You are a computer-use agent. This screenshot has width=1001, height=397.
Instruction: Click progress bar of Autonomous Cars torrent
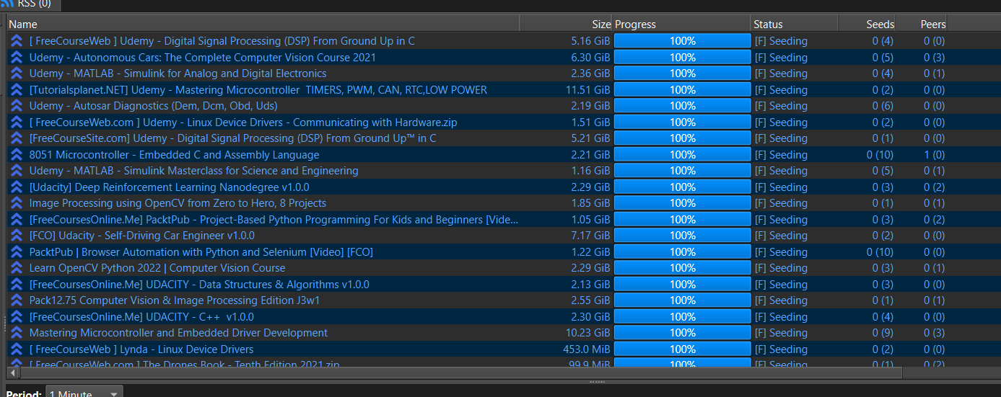[x=682, y=58]
